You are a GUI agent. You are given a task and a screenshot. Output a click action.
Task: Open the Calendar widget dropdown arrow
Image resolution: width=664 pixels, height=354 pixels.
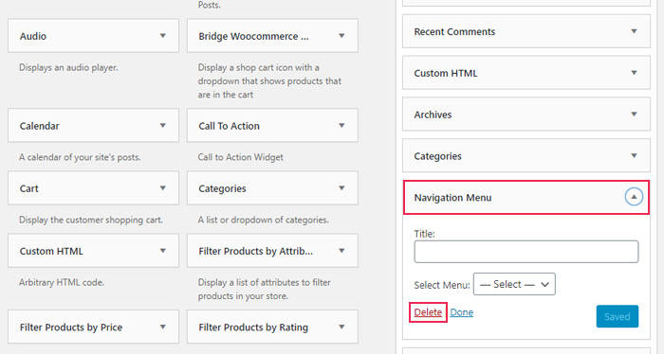[162, 126]
